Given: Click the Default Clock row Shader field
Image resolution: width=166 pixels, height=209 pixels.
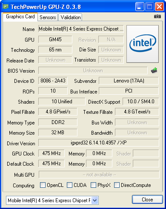Looking at the screenshot, I should click(x=146, y=164).
